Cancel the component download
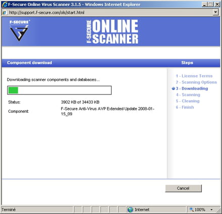The image size is (222, 214). click(x=183, y=188)
